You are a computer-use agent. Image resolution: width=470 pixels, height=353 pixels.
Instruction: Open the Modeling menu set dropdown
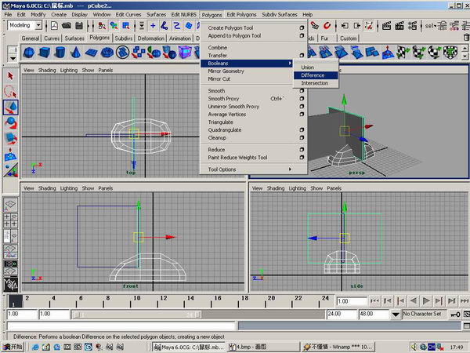point(38,26)
